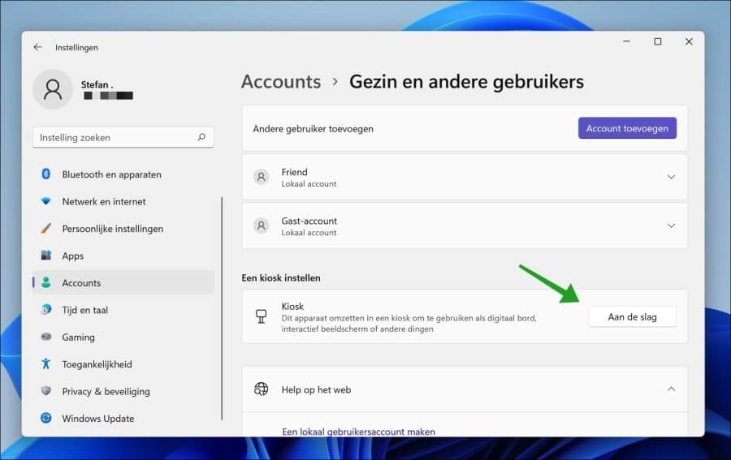Maximize the Instellingen window
Screen dimensions: 731x460
[x=657, y=41]
